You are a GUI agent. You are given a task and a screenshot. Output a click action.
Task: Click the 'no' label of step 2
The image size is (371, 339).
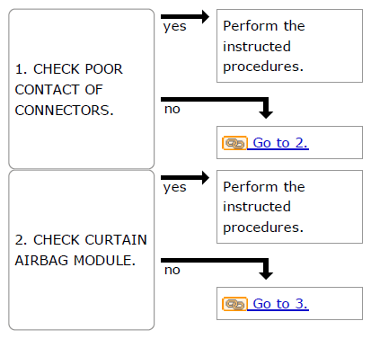(172, 270)
